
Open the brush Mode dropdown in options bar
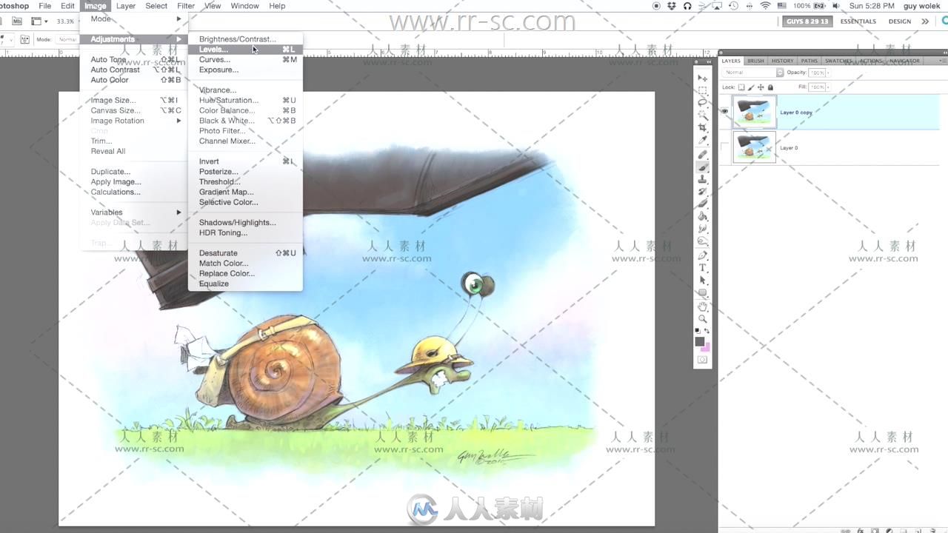[67, 39]
